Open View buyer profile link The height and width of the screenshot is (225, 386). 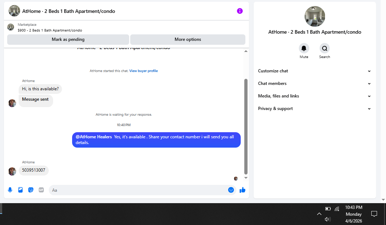143,71
